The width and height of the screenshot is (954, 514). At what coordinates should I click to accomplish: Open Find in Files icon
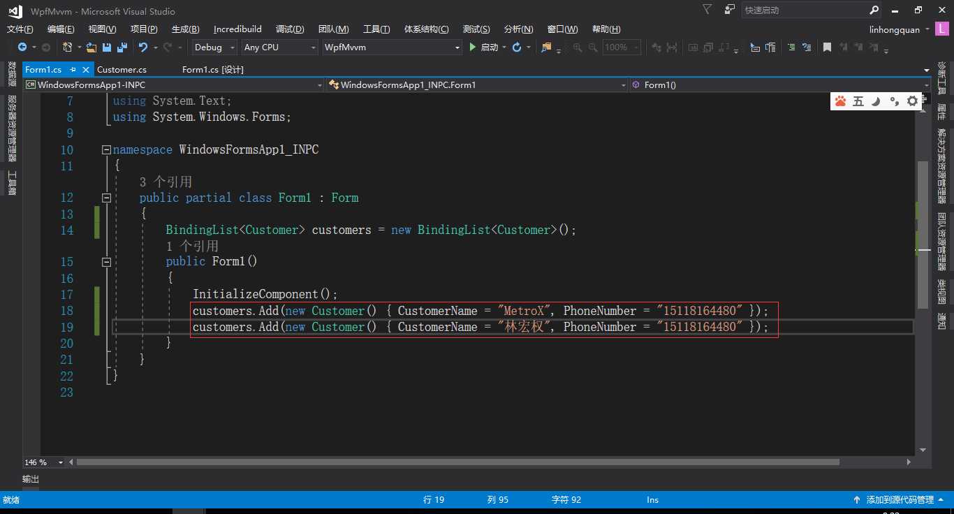tap(546, 47)
